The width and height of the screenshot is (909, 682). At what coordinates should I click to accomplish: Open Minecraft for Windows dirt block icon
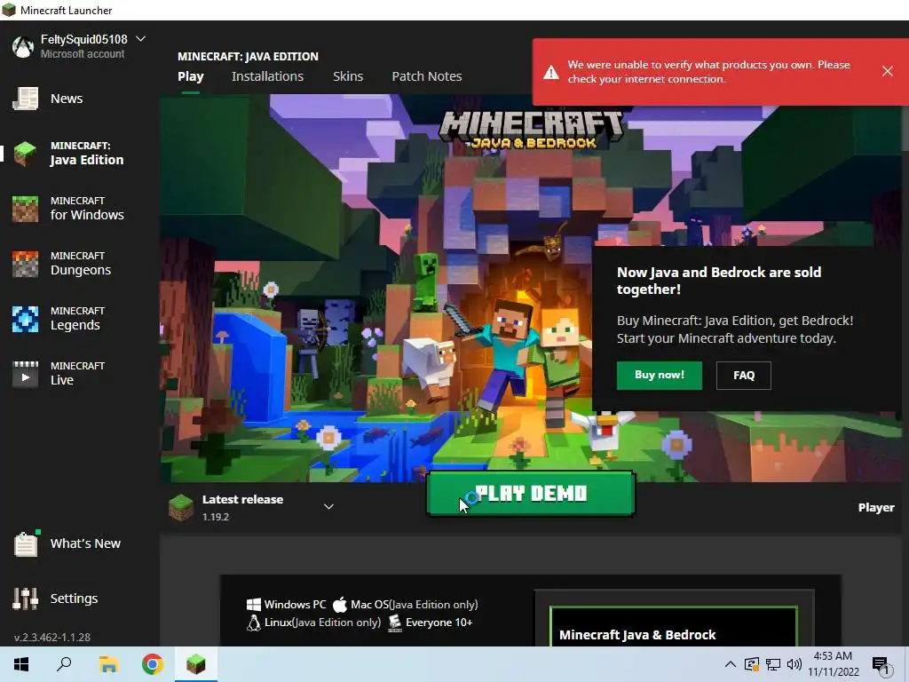(26, 209)
